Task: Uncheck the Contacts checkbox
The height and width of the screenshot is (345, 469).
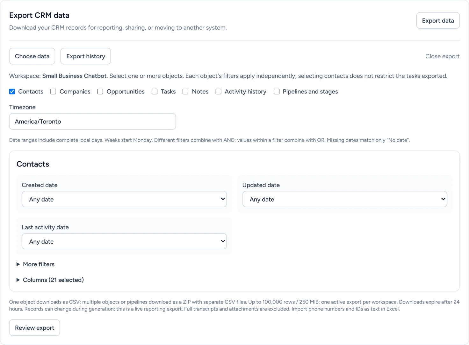Action: pos(12,92)
